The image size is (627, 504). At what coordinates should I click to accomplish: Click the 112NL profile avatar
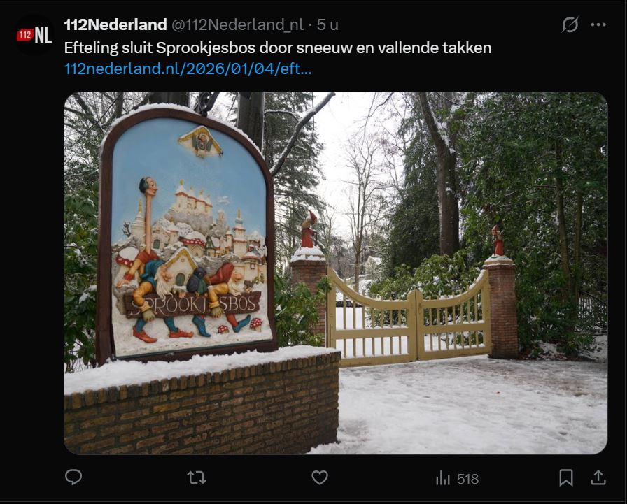[x=34, y=35]
